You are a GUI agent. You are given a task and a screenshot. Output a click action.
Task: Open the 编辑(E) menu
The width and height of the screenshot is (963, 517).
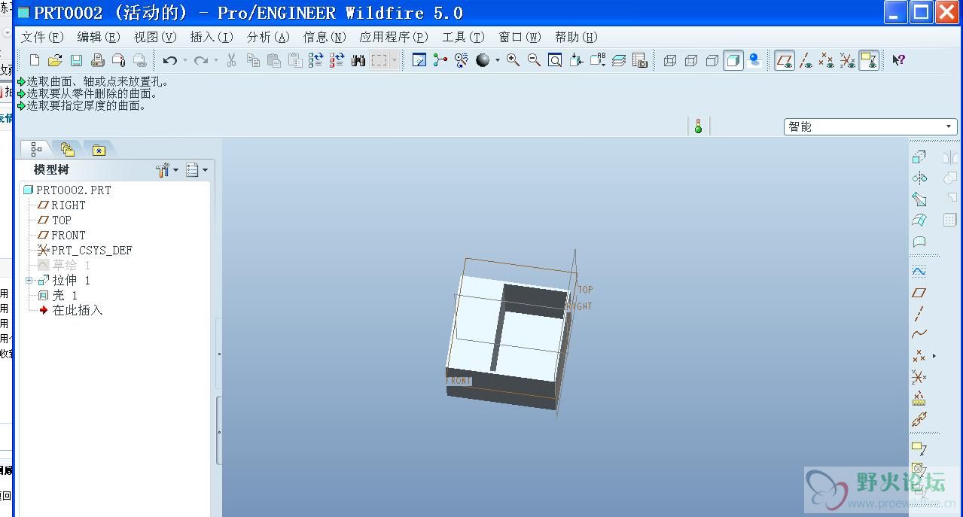click(x=99, y=37)
